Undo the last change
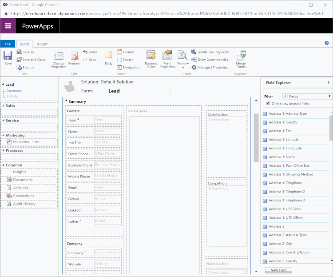This screenshot has height=277, width=333. coord(90,52)
